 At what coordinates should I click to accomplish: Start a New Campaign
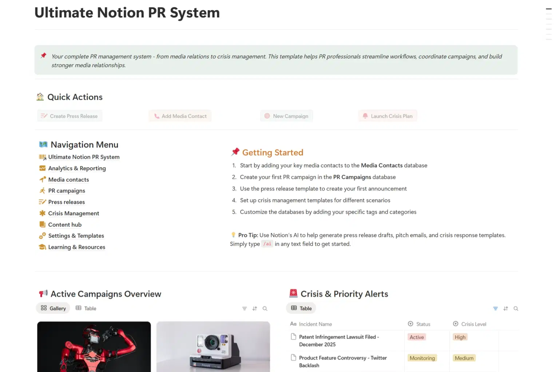pyautogui.click(x=286, y=116)
